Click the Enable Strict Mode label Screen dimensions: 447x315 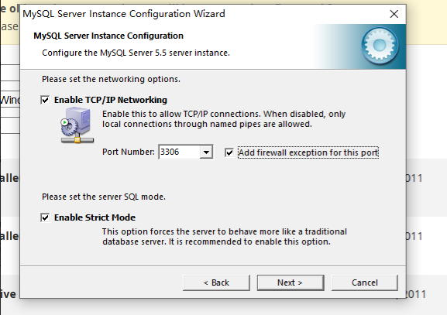95,217
